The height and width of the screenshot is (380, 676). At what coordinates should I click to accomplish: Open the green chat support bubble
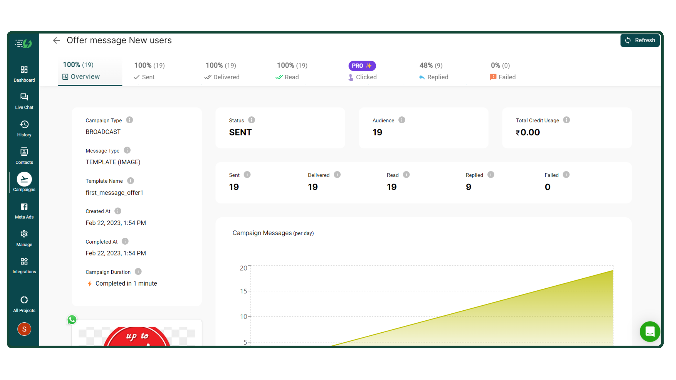point(650,331)
